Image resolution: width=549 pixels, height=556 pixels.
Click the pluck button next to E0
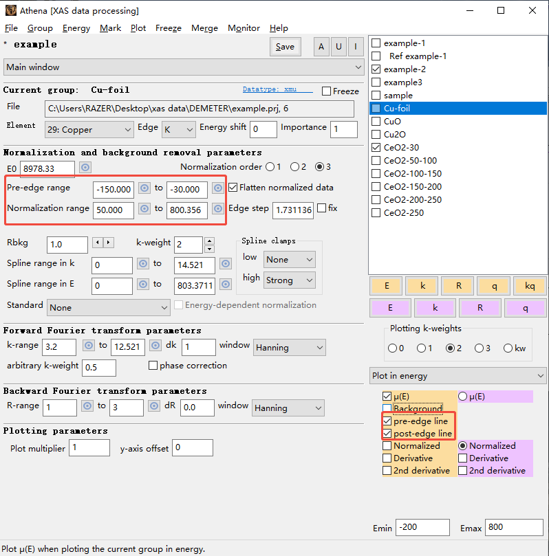tap(85, 168)
